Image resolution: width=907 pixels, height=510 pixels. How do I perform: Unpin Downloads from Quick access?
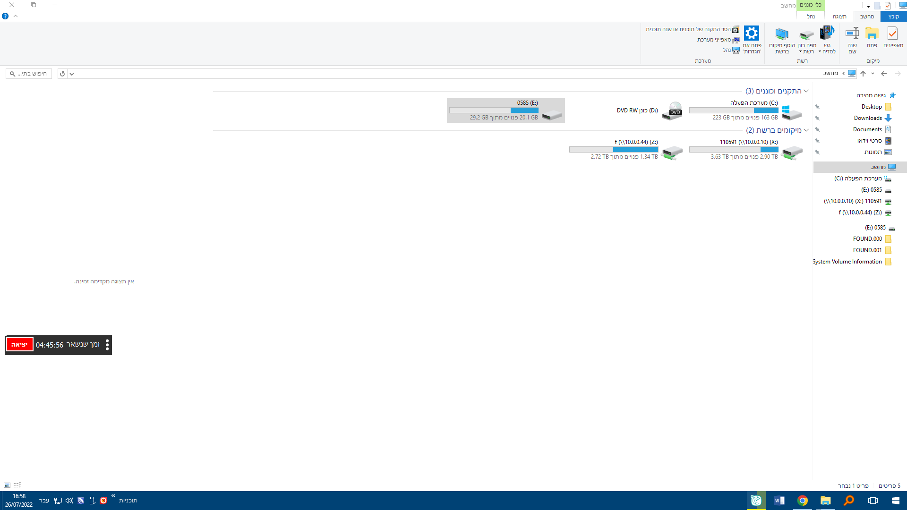[817, 118]
